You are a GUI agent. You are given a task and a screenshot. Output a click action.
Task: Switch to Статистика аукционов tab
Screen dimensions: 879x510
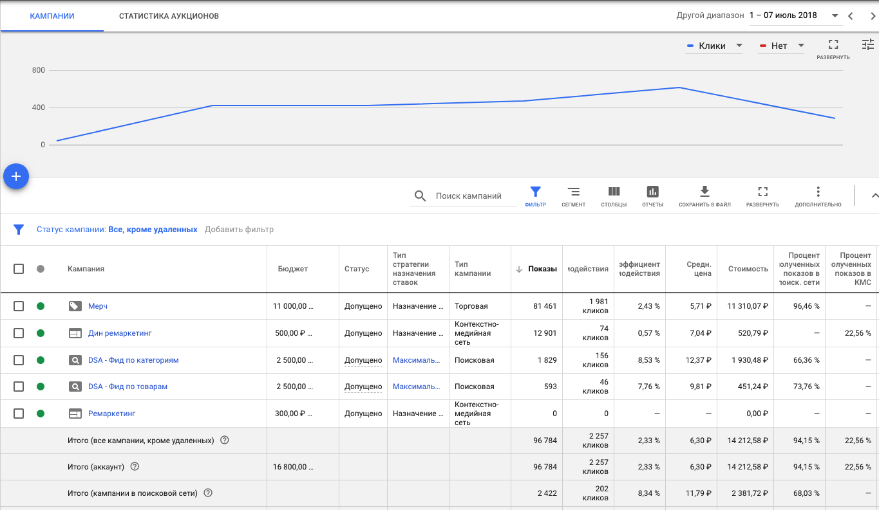tap(169, 15)
